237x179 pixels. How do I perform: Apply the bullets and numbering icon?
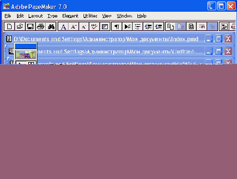137,27
